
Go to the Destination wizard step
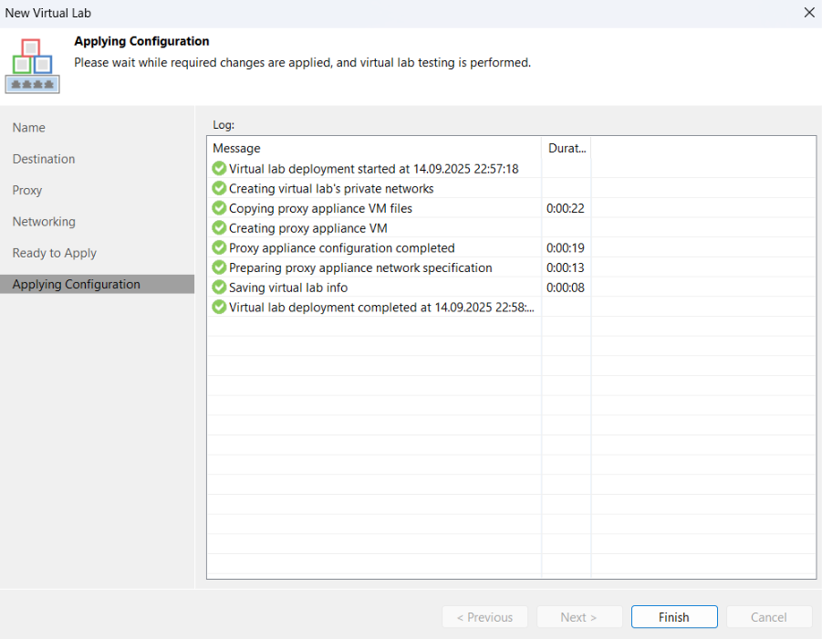pos(44,159)
